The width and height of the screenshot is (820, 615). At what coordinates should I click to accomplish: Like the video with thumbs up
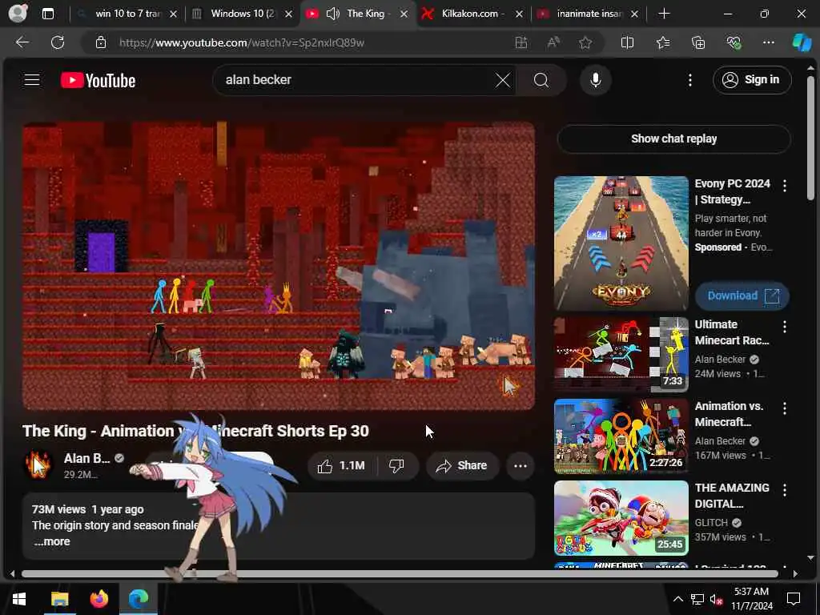(x=341, y=465)
